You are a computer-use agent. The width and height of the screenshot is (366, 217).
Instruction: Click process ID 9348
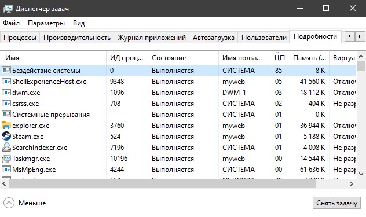tap(117, 82)
